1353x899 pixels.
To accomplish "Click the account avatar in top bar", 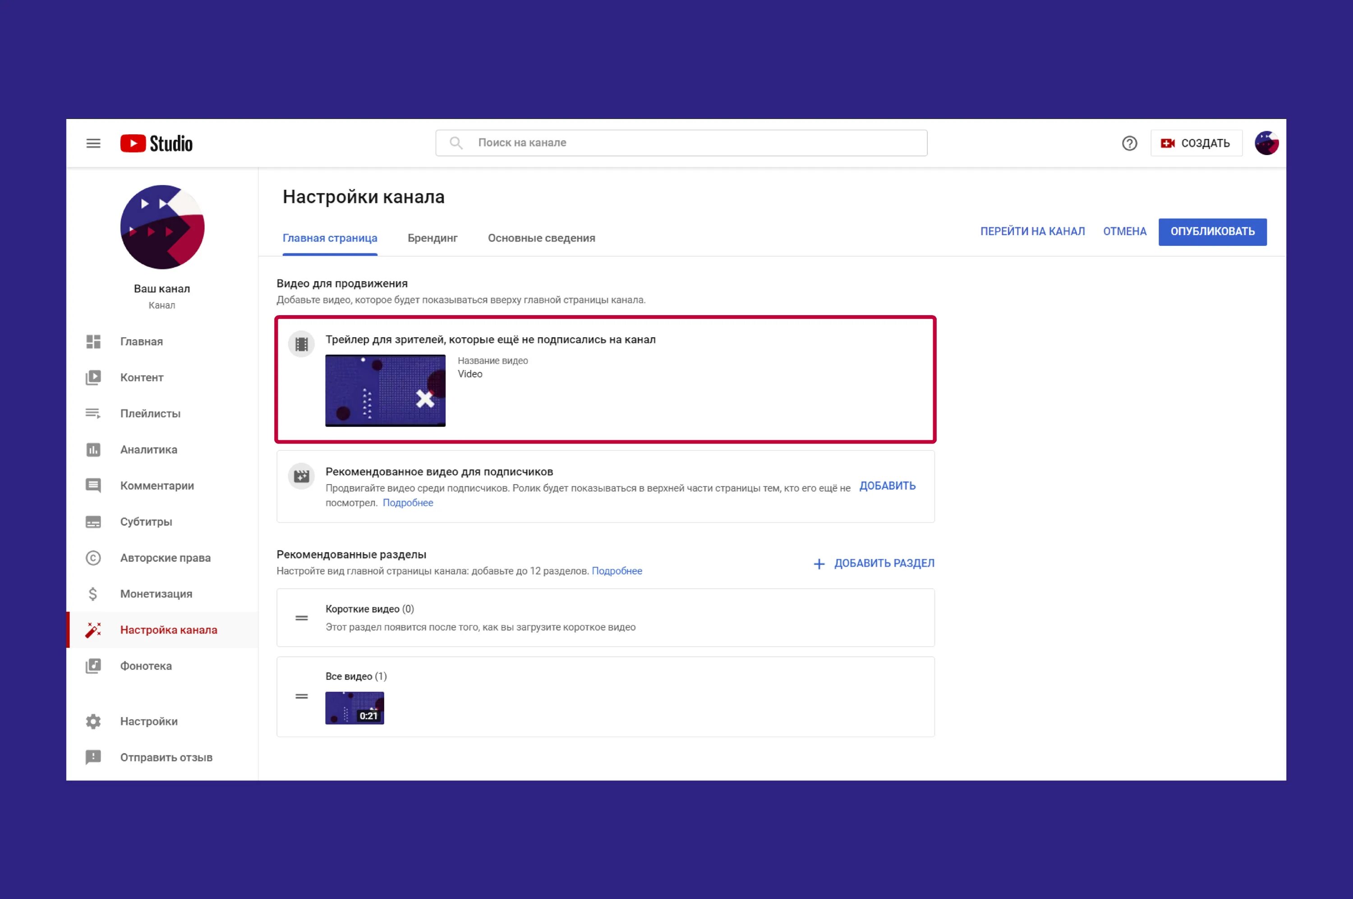I will [1266, 143].
